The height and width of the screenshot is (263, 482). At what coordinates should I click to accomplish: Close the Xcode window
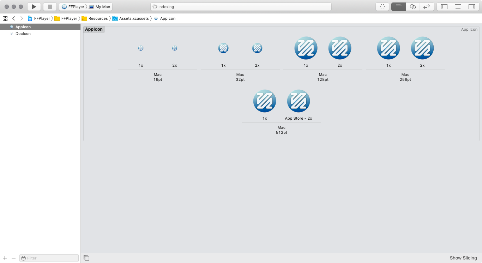coord(7,7)
